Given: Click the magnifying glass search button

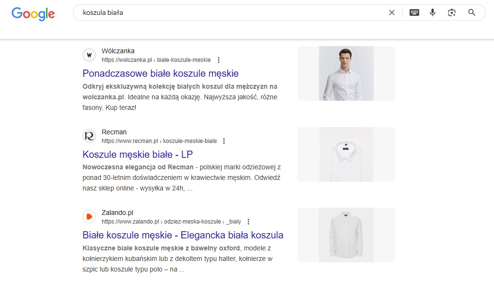Looking at the screenshot, I should coord(471,12).
